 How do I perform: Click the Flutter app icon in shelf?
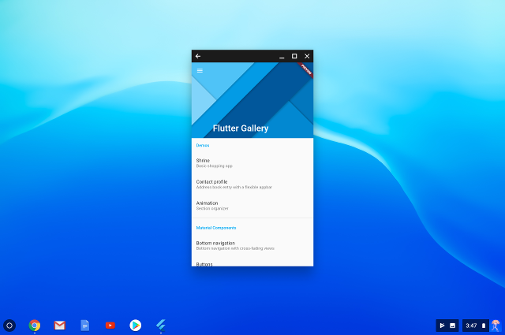(x=161, y=326)
